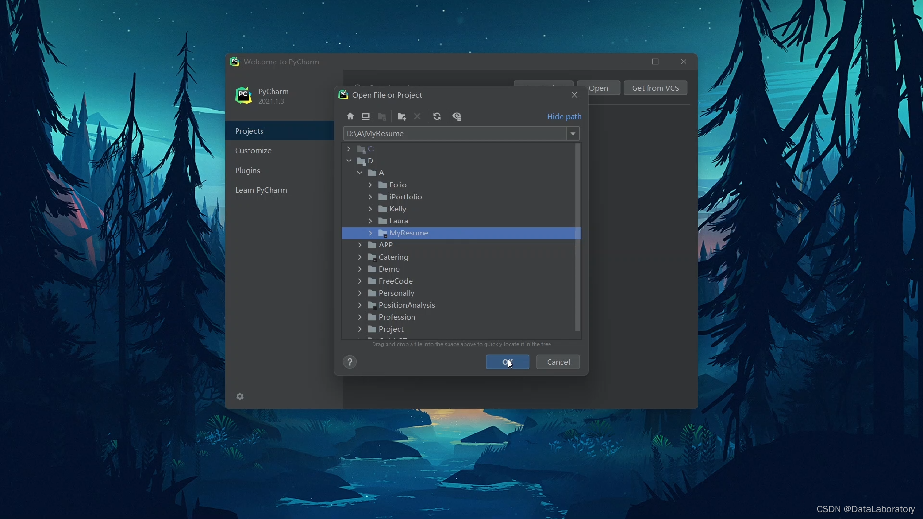The width and height of the screenshot is (923, 519).
Task: Expand the FreeCode folder chevron
Action: tap(360, 281)
